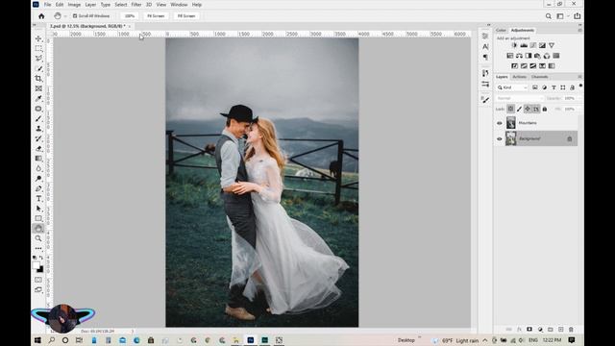This screenshot has width=615, height=346.
Task: Select the Horizontal Type tool
Action: 38,199
